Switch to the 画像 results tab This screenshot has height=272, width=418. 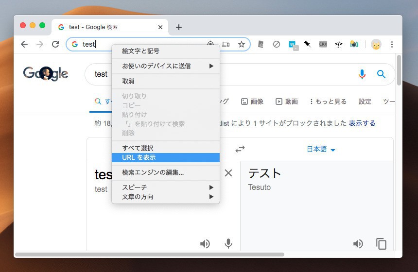[x=252, y=102]
